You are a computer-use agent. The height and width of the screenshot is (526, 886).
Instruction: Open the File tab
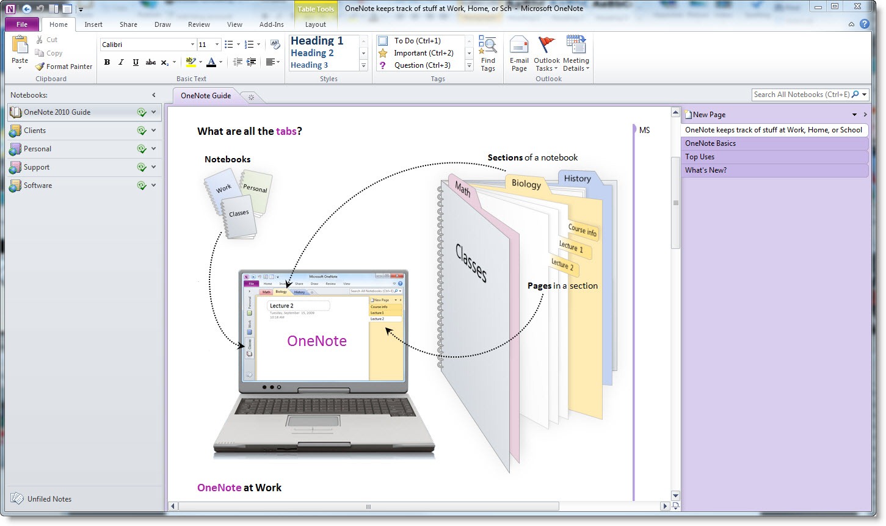click(22, 24)
